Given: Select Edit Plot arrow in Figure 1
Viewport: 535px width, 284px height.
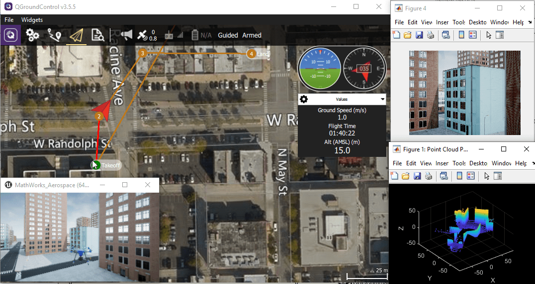Looking at the screenshot, I should (x=487, y=176).
